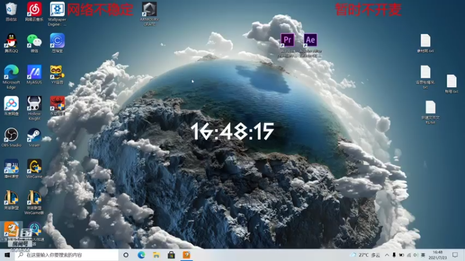Open Microsoft Edge desktop shortcut
This screenshot has width=465, height=261.
11,77
